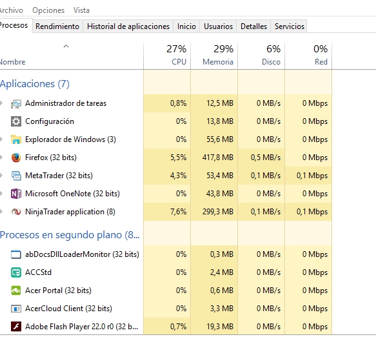
Task: Select Adobe Flash Player 22.0 r0 name
Action: click(81, 327)
